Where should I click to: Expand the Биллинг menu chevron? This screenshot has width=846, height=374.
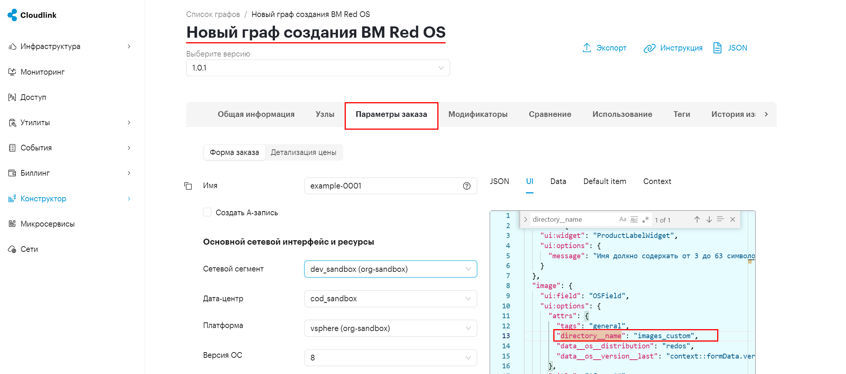pos(129,173)
